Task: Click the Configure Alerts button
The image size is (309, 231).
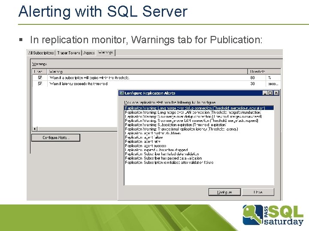Action: 56,137
